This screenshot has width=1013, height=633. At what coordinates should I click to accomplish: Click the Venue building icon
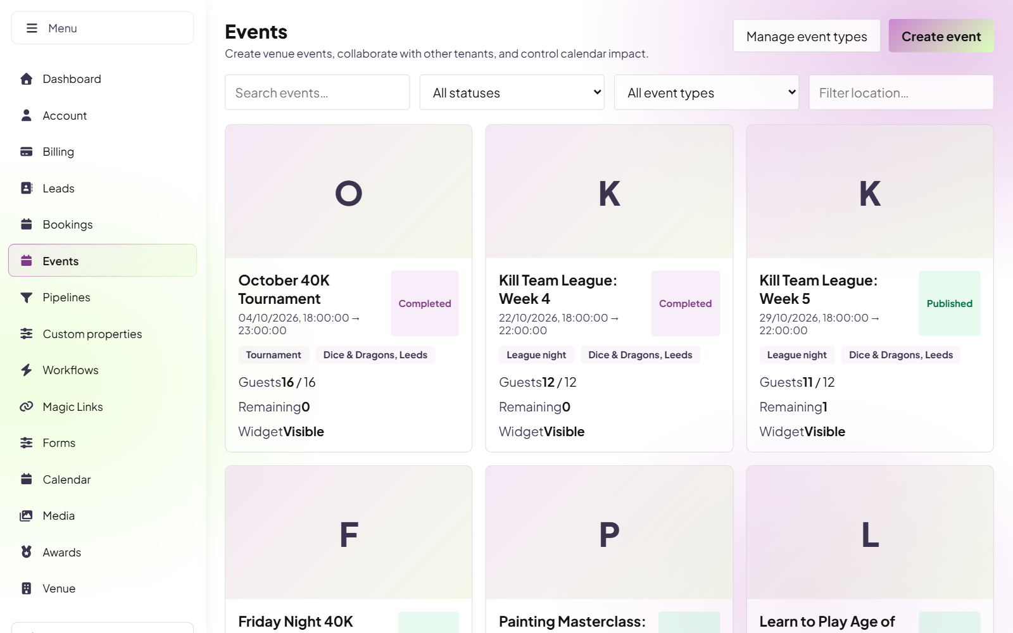pyautogui.click(x=26, y=589)
